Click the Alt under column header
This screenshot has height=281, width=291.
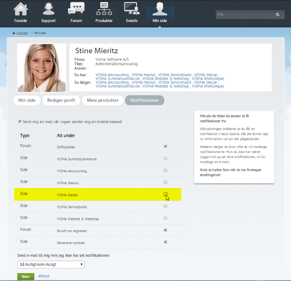click(66, 136)
